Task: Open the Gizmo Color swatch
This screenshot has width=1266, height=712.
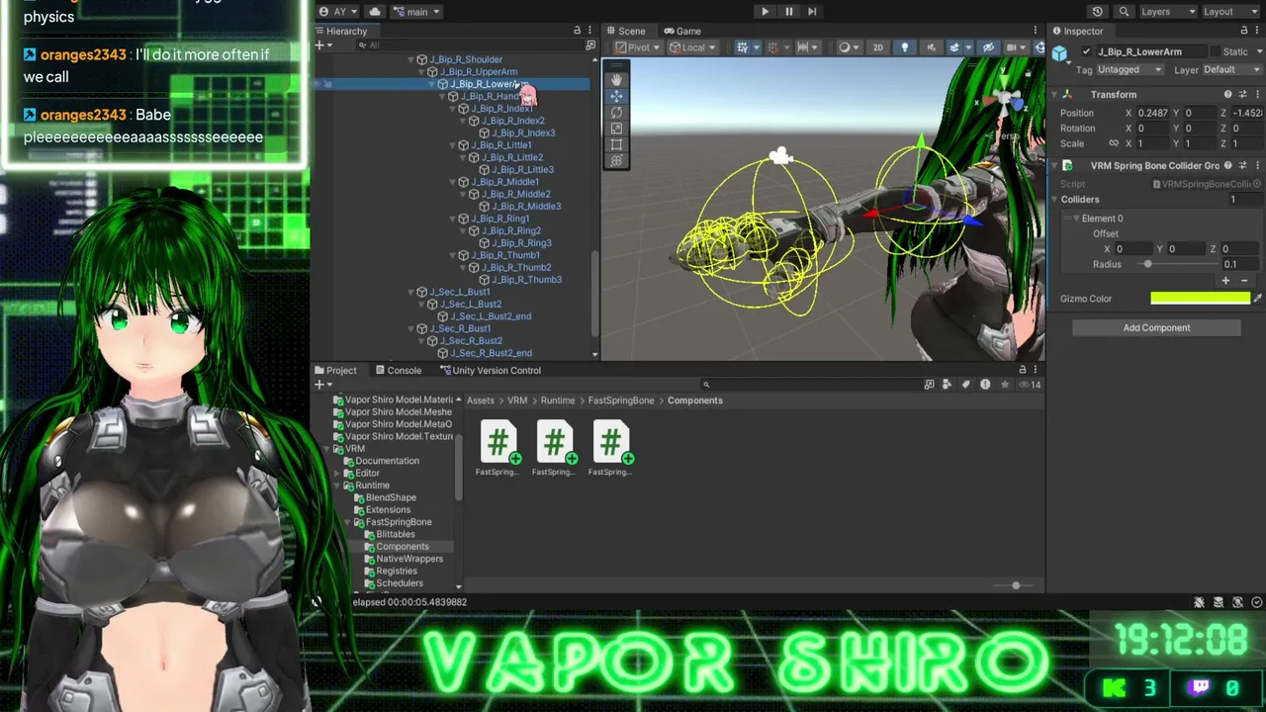Action: click(x=1200, y=299)
